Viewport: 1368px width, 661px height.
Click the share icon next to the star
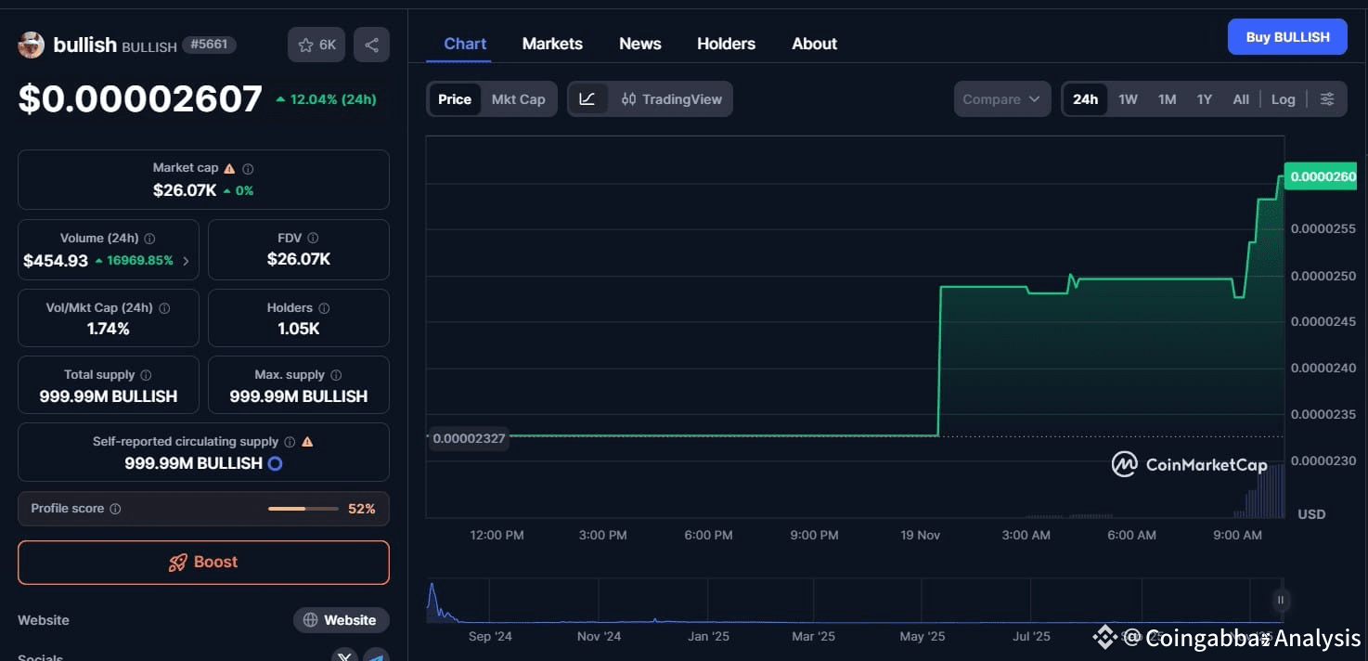point(371,44)
